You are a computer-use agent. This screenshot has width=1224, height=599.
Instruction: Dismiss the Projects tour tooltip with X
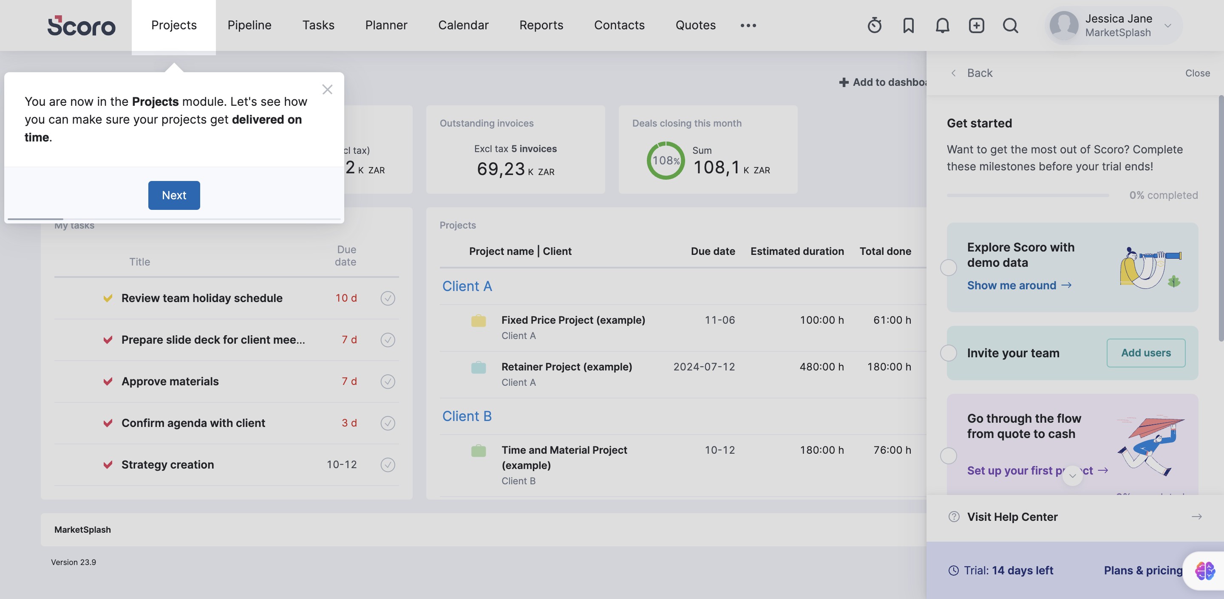pyautogui.click(x=327, y=89)
